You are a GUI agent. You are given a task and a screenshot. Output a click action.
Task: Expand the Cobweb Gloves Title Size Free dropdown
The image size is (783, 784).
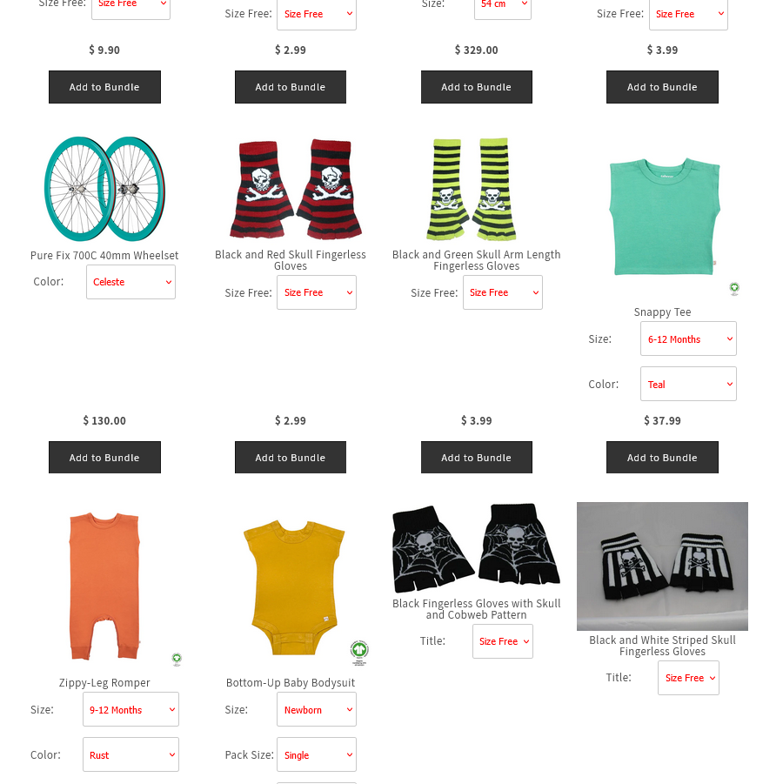[x=503, y=641]
